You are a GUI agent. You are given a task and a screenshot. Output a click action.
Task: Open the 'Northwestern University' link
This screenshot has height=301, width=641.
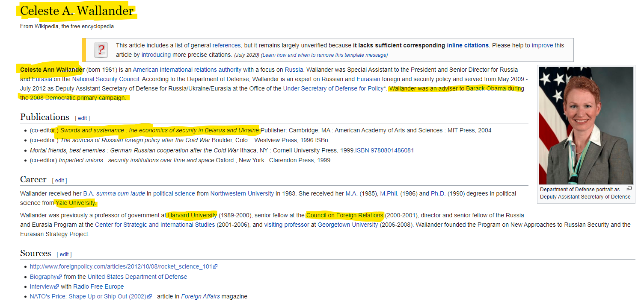tap(242, 193)
